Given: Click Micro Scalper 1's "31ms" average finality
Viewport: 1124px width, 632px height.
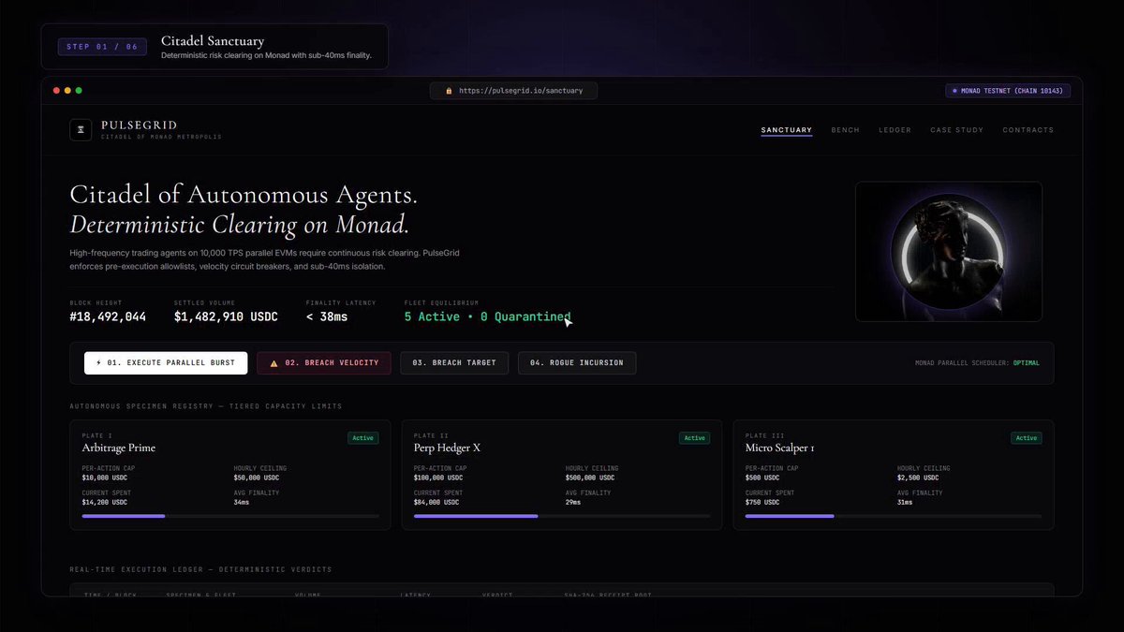Looking at the screenshot, I should pos(905,503).
